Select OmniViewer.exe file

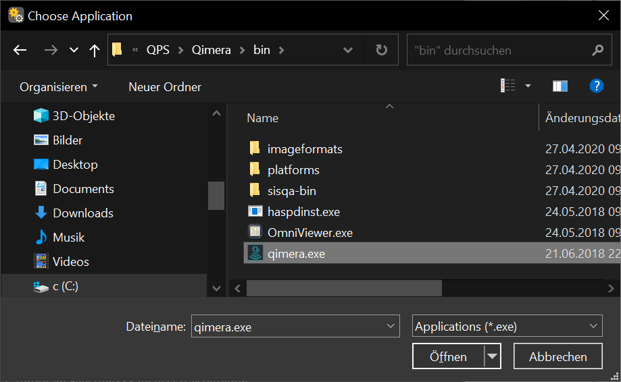pyautogui.click(x=310, y=233)
